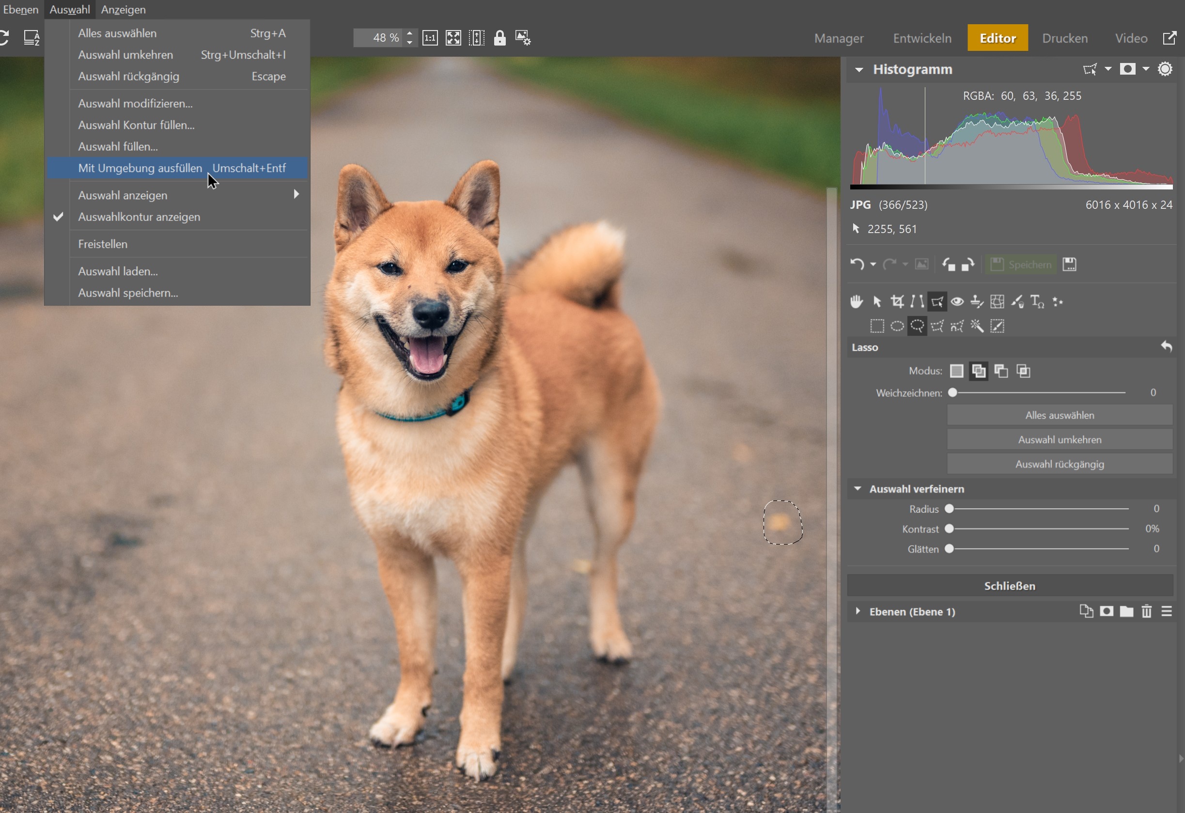This screenshot has width=1185, height=813.
Task: Open the Anzeigen menu
Action: click(x=124, y=9)
